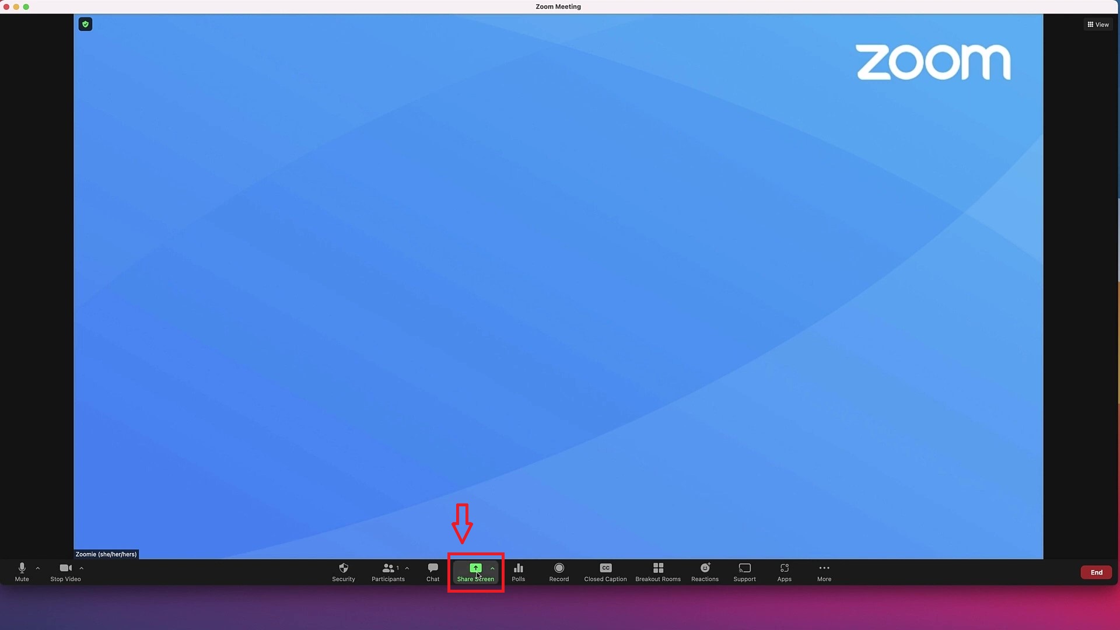The height and width of the screenshot is (630, 1120).
Task: Enable Closed Caption feature
Action: (x=605, y=572)
